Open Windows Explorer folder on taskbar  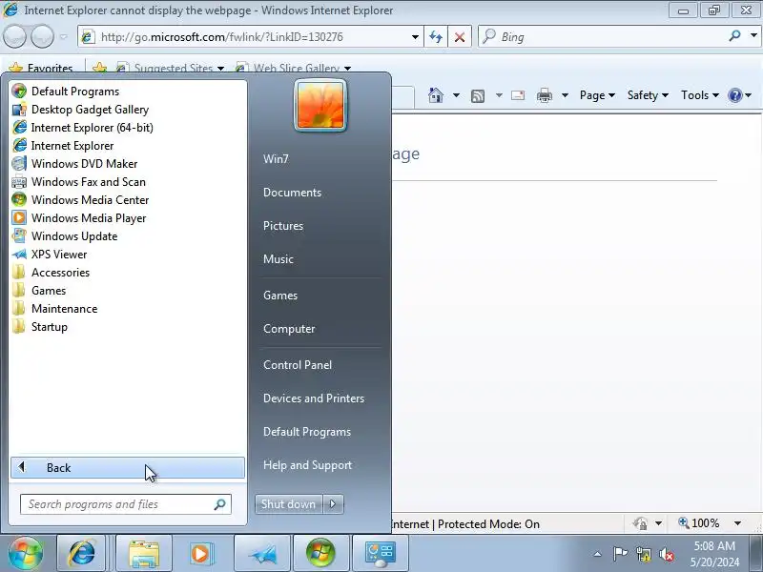click(144, 554)
